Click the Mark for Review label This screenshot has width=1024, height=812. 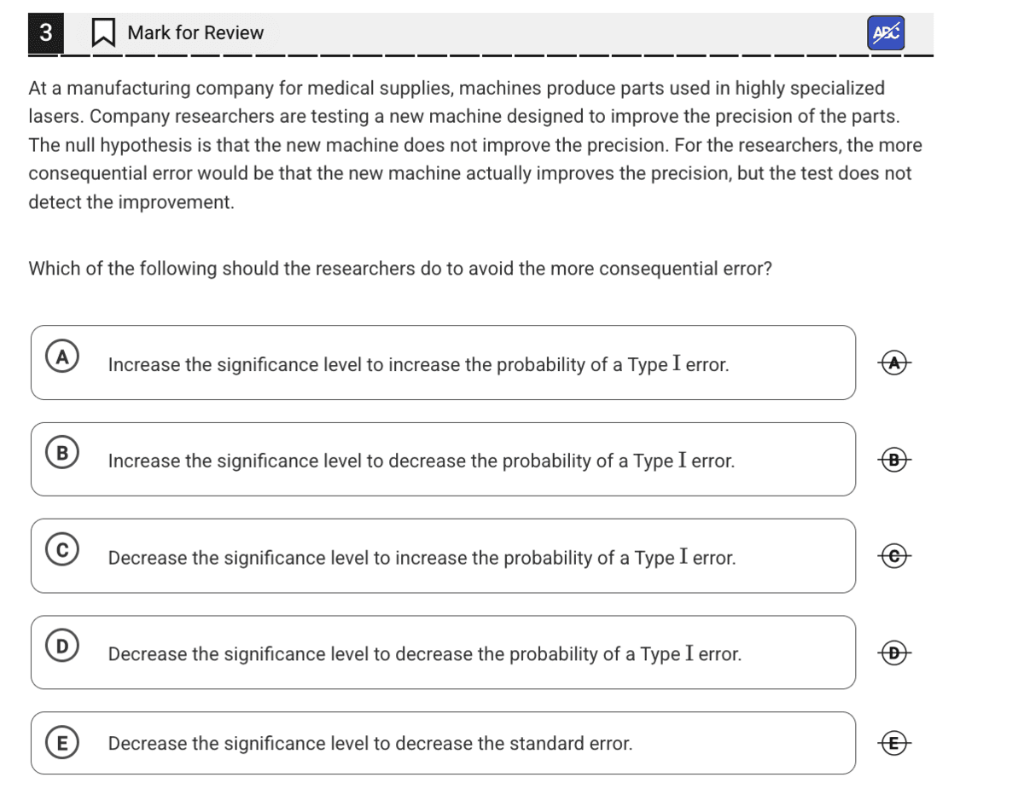point(195,33)
